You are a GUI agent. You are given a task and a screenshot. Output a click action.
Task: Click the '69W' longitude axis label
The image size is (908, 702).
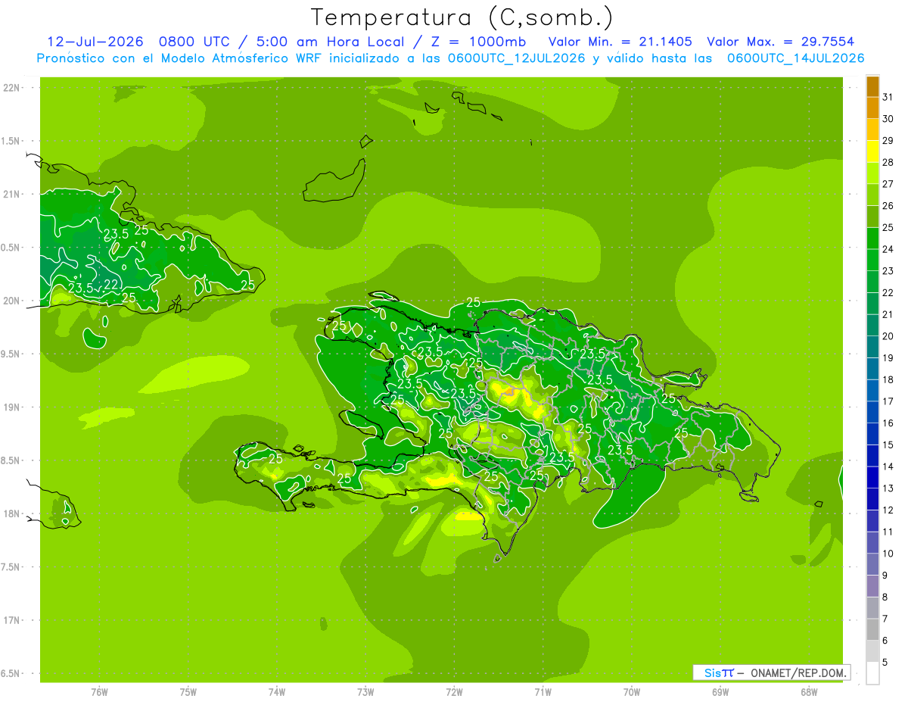(720, 693)
